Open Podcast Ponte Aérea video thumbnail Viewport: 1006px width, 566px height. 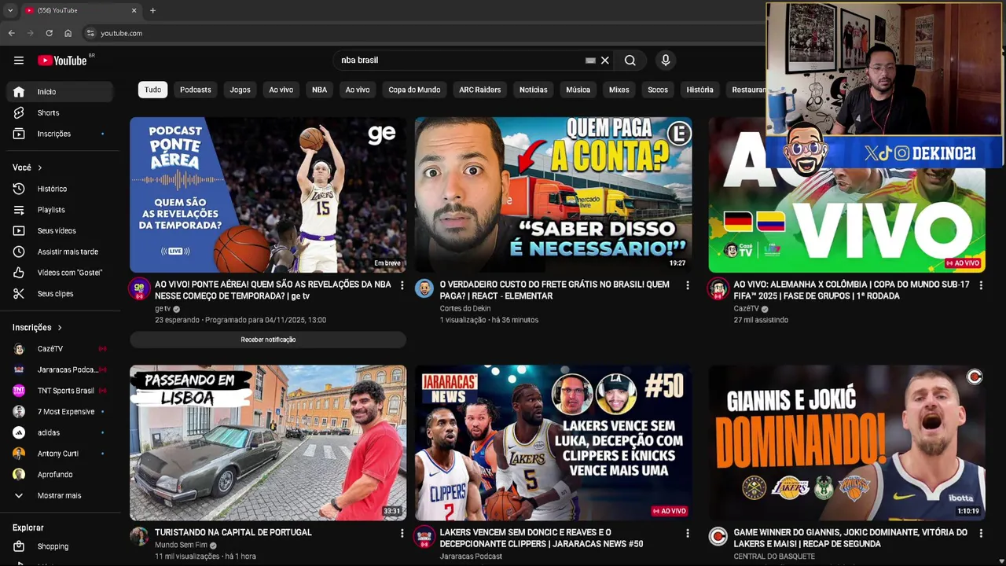pos(268,195)
